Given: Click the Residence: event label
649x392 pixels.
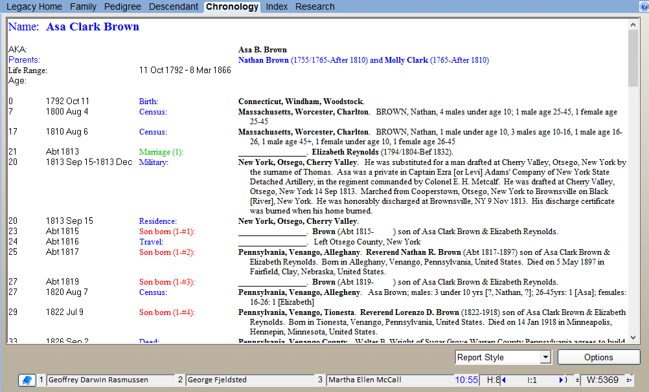Looking at the screenshot, I should click(x=157, y=221).
